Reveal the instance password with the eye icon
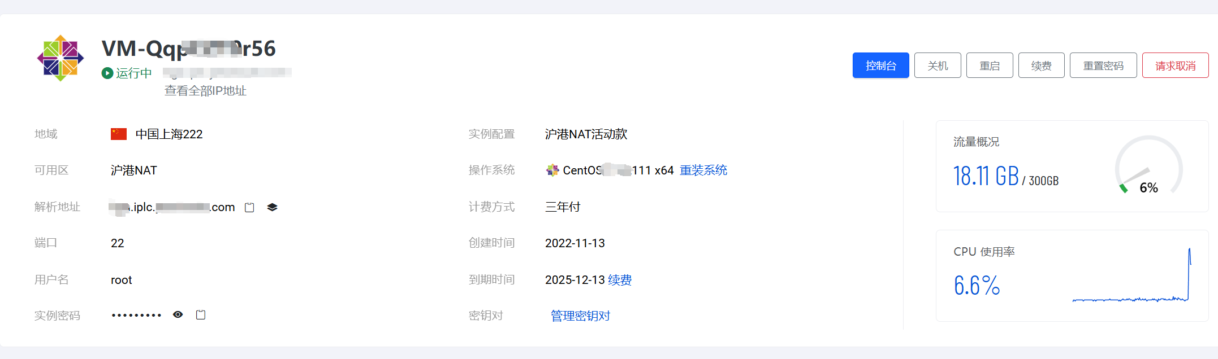This screenshot has width=1218, height=359. click(x=178, y=315)
